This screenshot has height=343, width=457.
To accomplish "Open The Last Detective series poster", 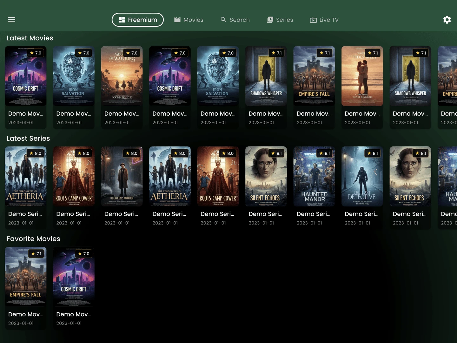I will [x=362, y=176].
